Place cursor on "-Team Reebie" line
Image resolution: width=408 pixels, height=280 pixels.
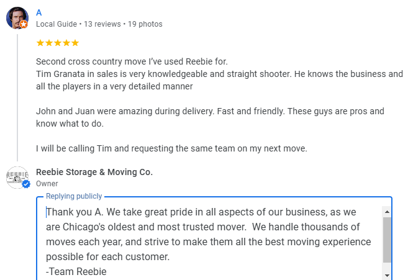(x=76, y=271)
